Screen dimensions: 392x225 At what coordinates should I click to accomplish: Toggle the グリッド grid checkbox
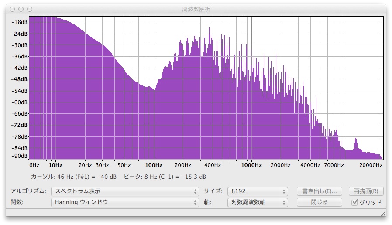click(354, 202)
